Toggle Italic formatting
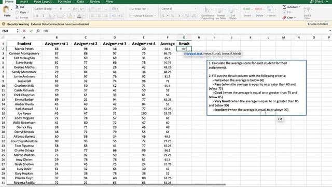 coord(44,16)
